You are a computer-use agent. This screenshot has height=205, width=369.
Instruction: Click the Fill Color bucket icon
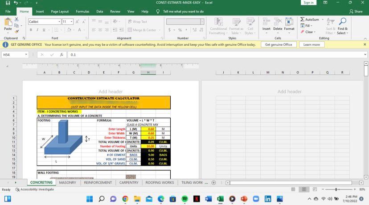click(69, 30)
